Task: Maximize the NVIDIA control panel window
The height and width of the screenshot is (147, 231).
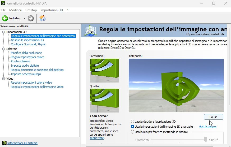Action: pyautogui.click(x=214, y=3)
